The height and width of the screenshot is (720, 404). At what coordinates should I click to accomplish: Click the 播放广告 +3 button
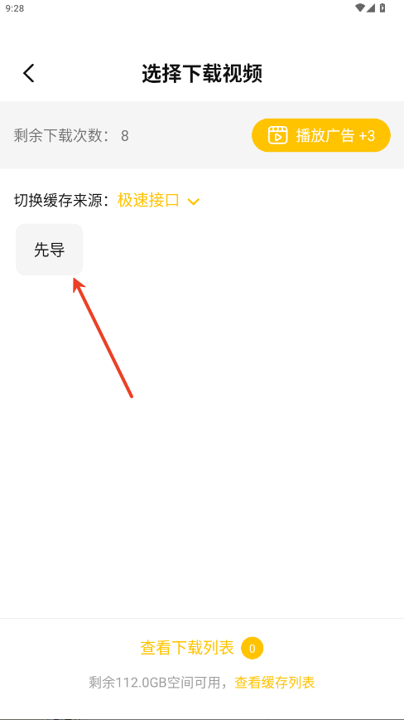coord(321,135)
